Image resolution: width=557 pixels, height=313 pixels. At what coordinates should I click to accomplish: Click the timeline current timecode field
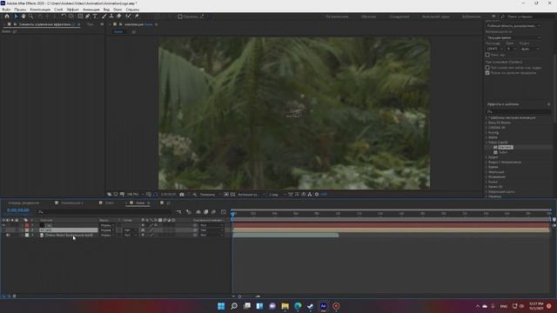click(18, 210)
